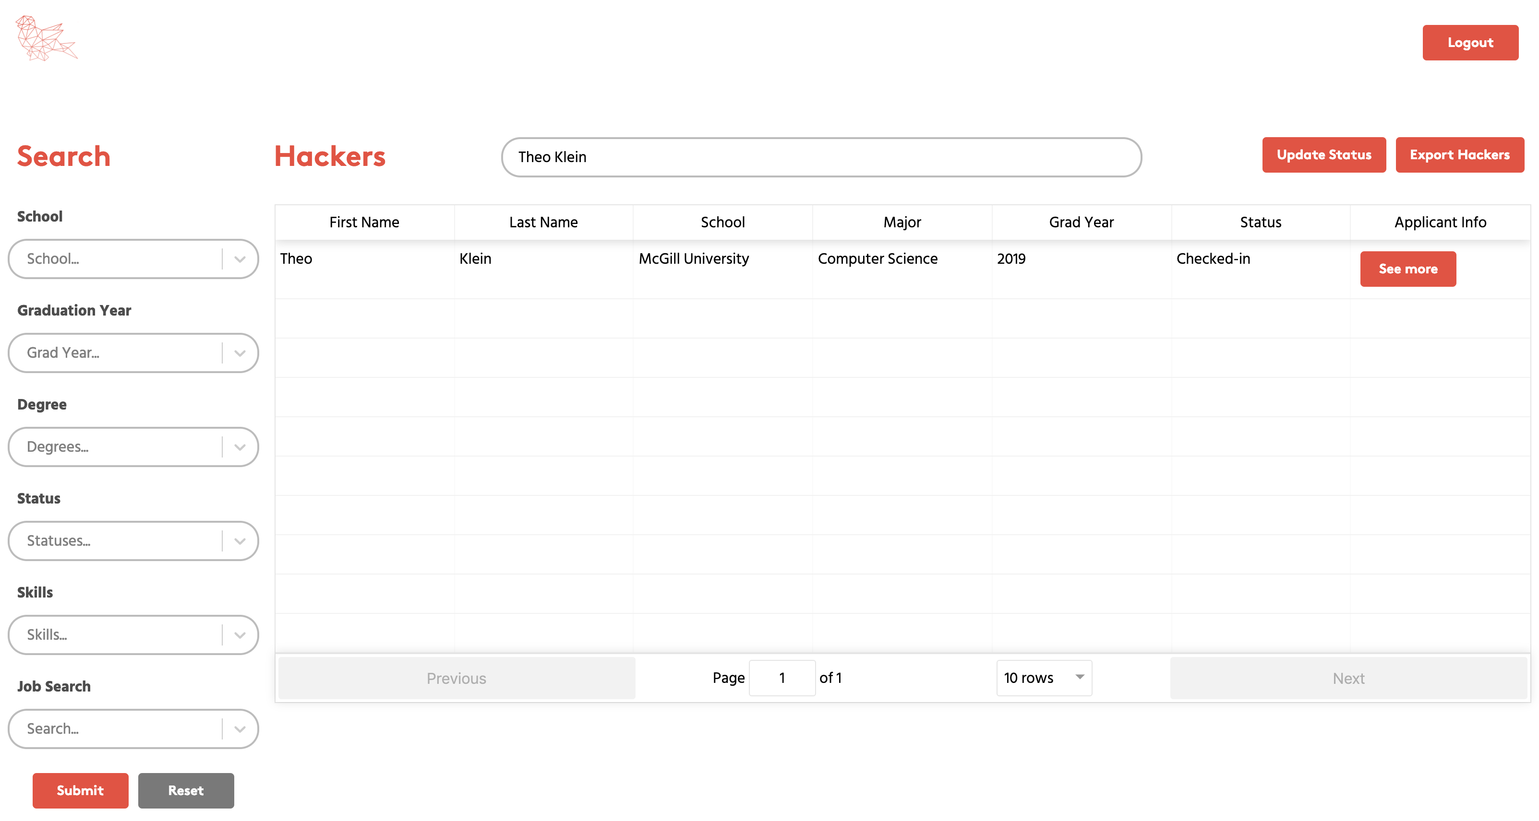Sort by the Grad Year column header
This screenshot has width=1539, height=821.
pyautogui.click(x=1081, y=223)
